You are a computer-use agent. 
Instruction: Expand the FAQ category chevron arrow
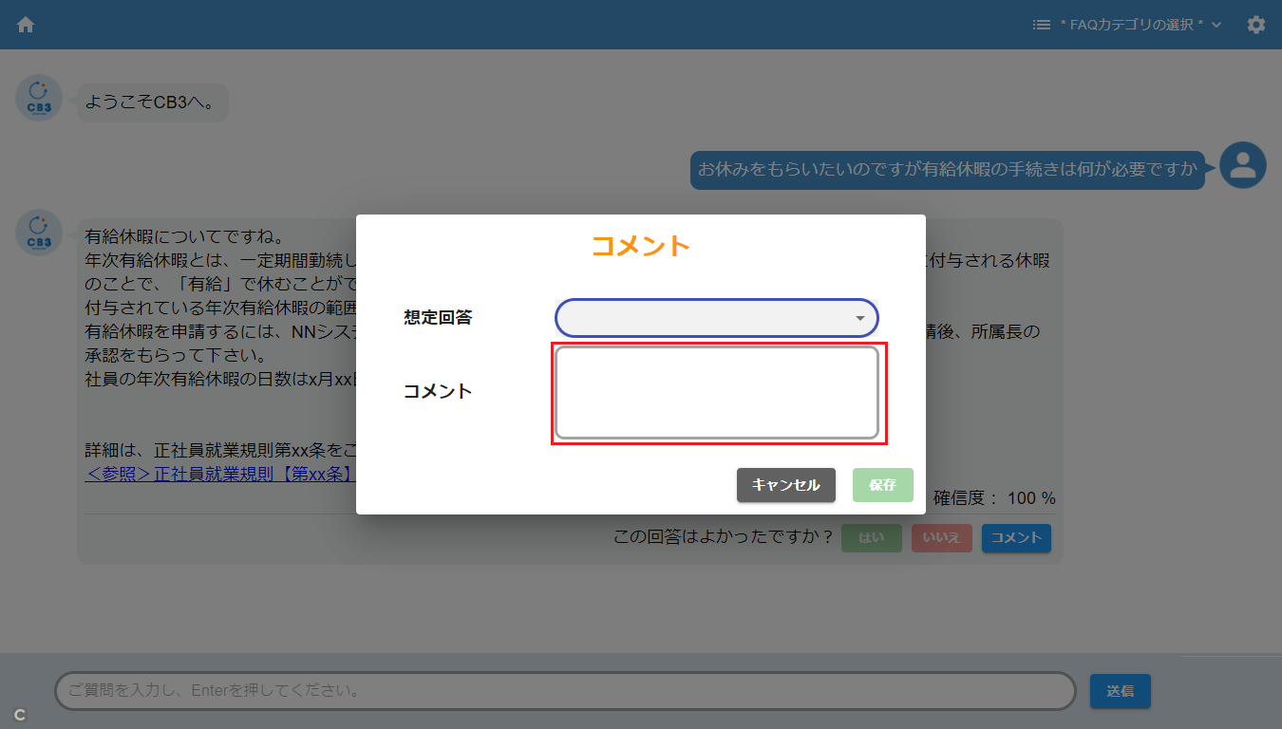(x=1216, y=25)
